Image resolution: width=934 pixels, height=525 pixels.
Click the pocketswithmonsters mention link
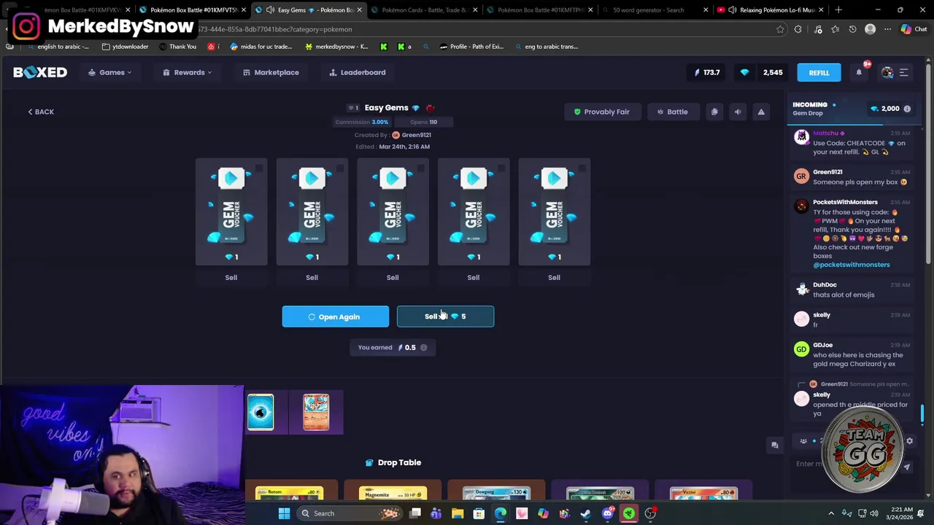[852, 265]
